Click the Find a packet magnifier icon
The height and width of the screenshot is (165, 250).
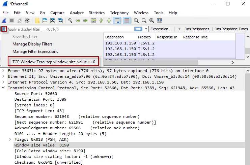click(x=70, y=21)
